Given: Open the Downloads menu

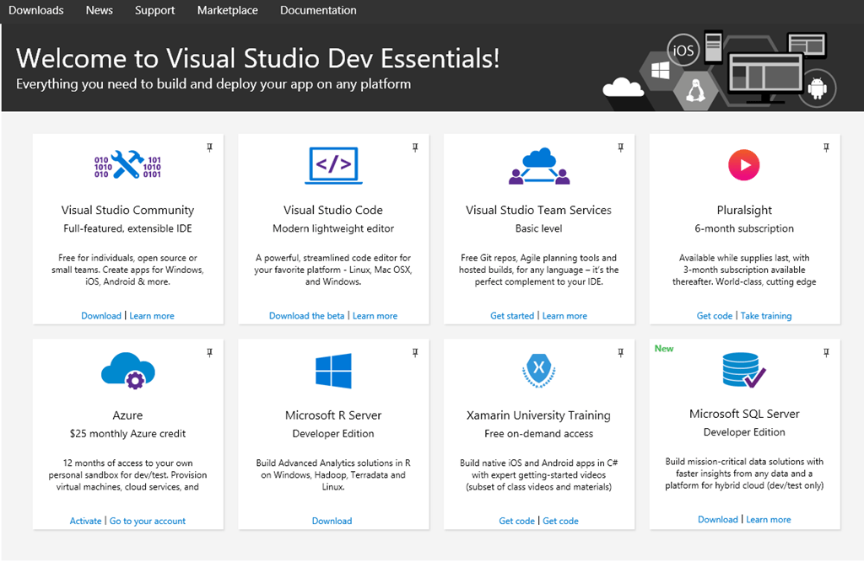Looking at the screenshot, I should coord(35,10).
